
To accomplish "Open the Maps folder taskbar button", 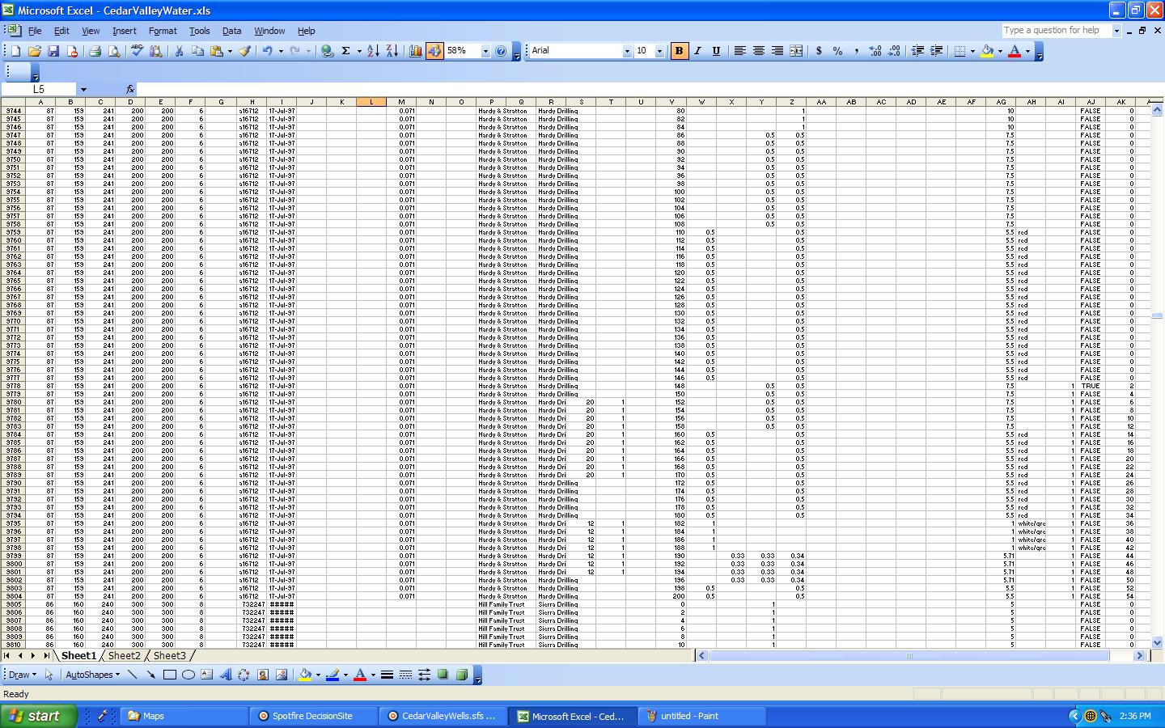I will tap(185, 716).
